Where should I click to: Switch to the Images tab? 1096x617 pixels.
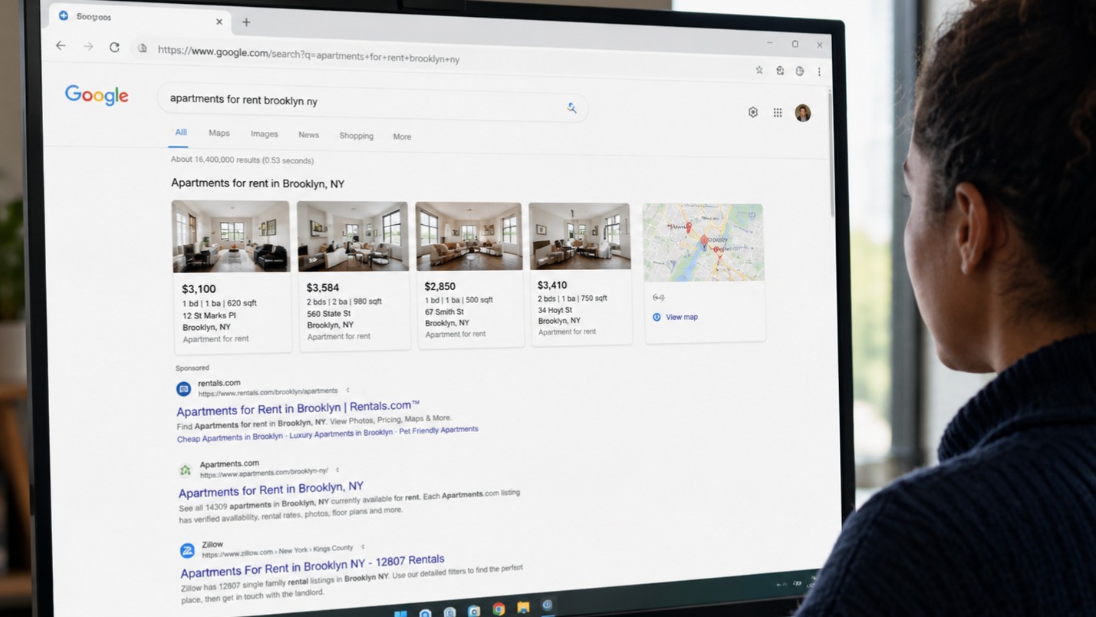pyautogui.click(x=265, y=134)
